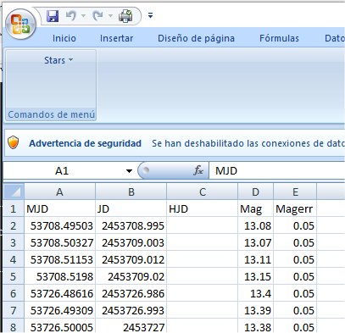Select cell with 53708.5198

pyautogui.click(x=59, y=276)
